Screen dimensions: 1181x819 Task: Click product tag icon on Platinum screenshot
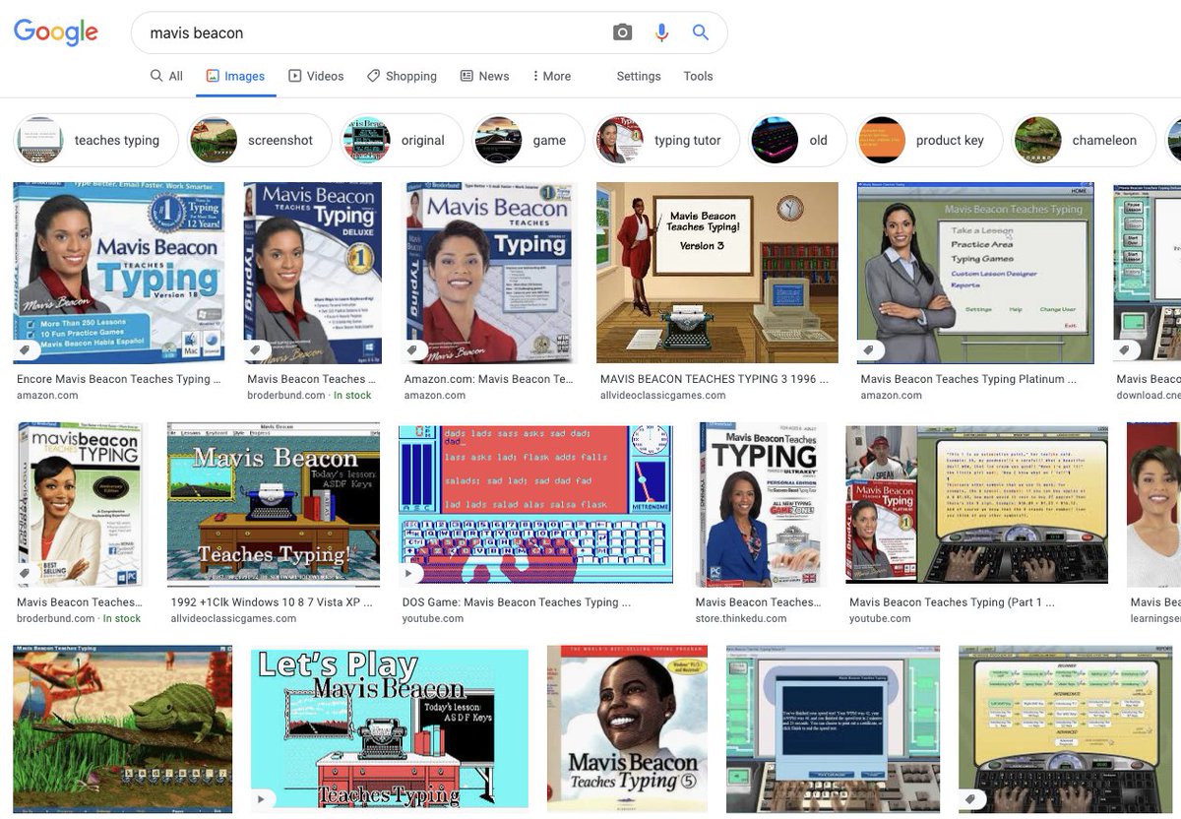point(870,349)
